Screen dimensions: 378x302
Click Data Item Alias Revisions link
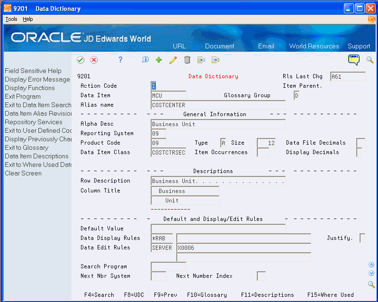(x=38, y=113)
